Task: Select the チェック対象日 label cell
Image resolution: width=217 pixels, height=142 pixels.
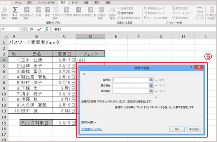Action: pos(36,123)
